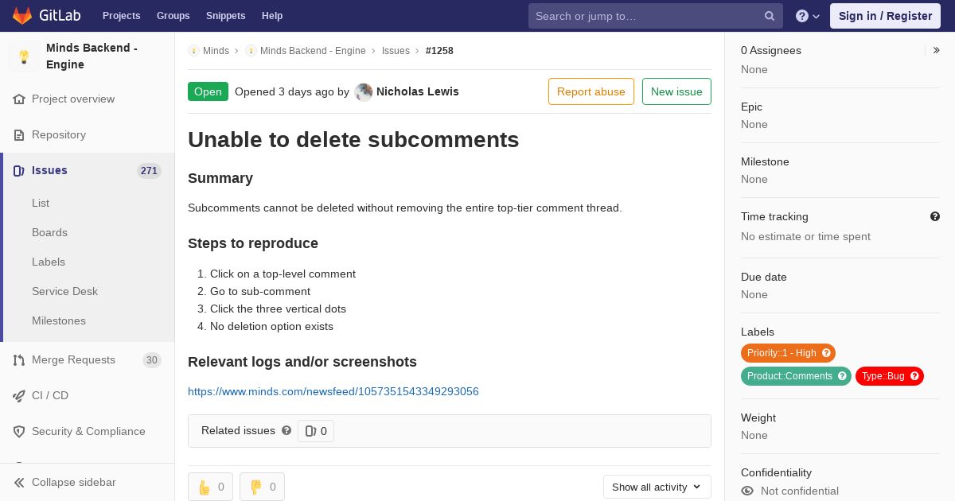Click the Unable to delete subcomments title
The height and width of the screenshot is (501, 955).
click(353, 140)
